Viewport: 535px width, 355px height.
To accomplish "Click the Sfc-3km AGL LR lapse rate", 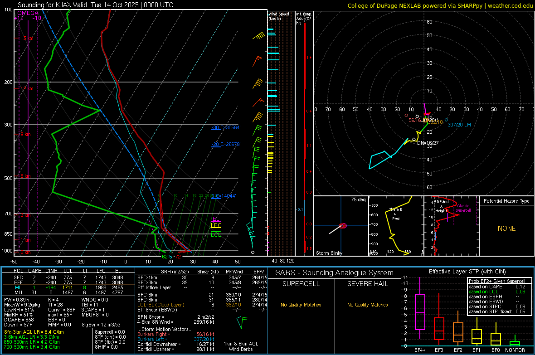I will pyautogui.click(x=34, y=332).
